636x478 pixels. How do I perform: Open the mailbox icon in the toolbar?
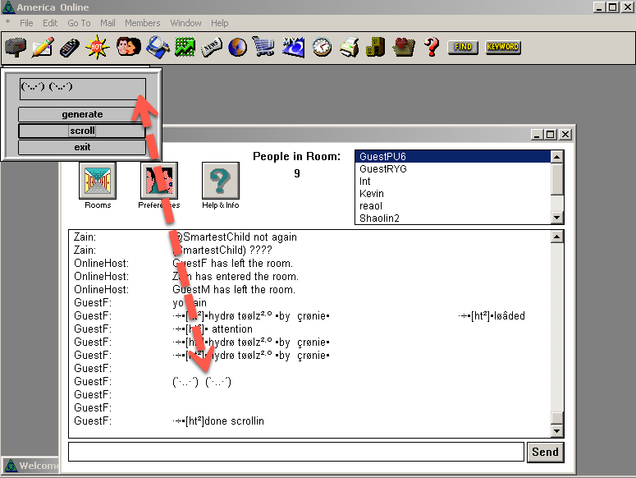[16, 47]
